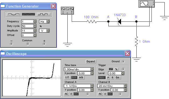Adjust trigger Level spinner
169x99 pixels.
pyautogui.click(x=123, y=73)
